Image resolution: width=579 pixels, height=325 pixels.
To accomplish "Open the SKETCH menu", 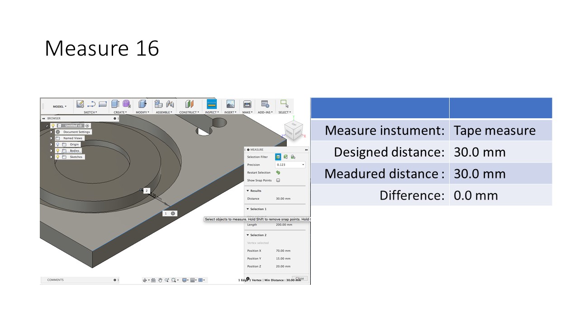I will (90, 112).
